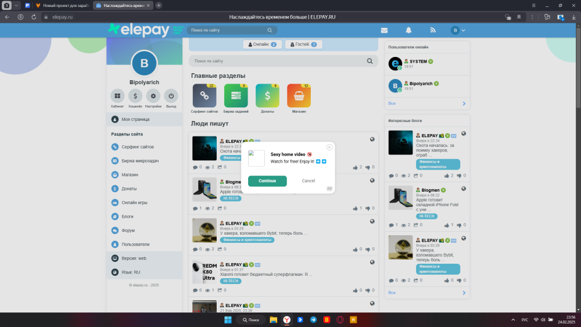Screen dimensions: 581x327
Task: Open the Кошелёк wallet icon
Action: coord(135,96)
